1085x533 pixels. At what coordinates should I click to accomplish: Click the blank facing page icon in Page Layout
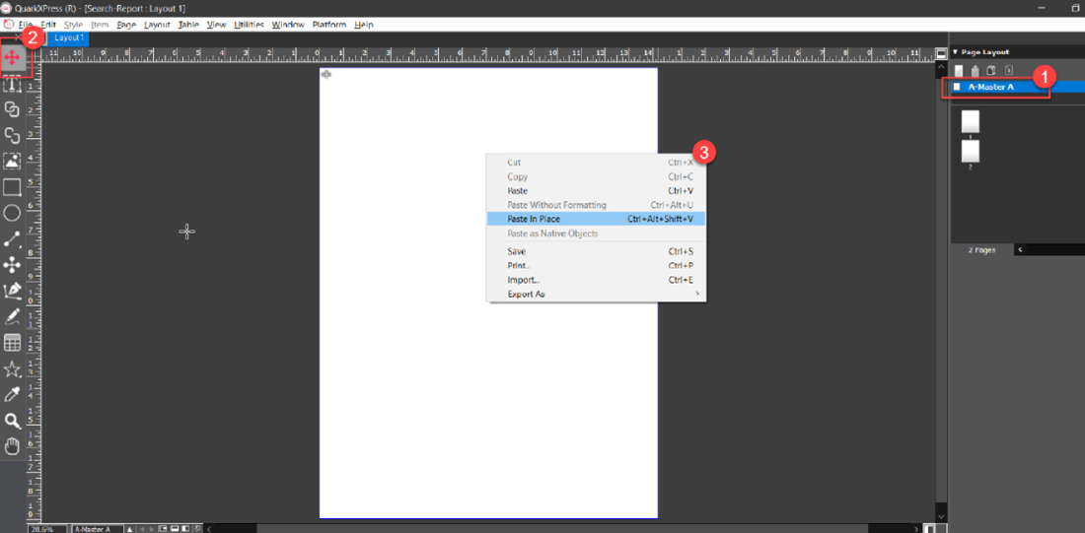pyautogui.click(x=976, y=71)
